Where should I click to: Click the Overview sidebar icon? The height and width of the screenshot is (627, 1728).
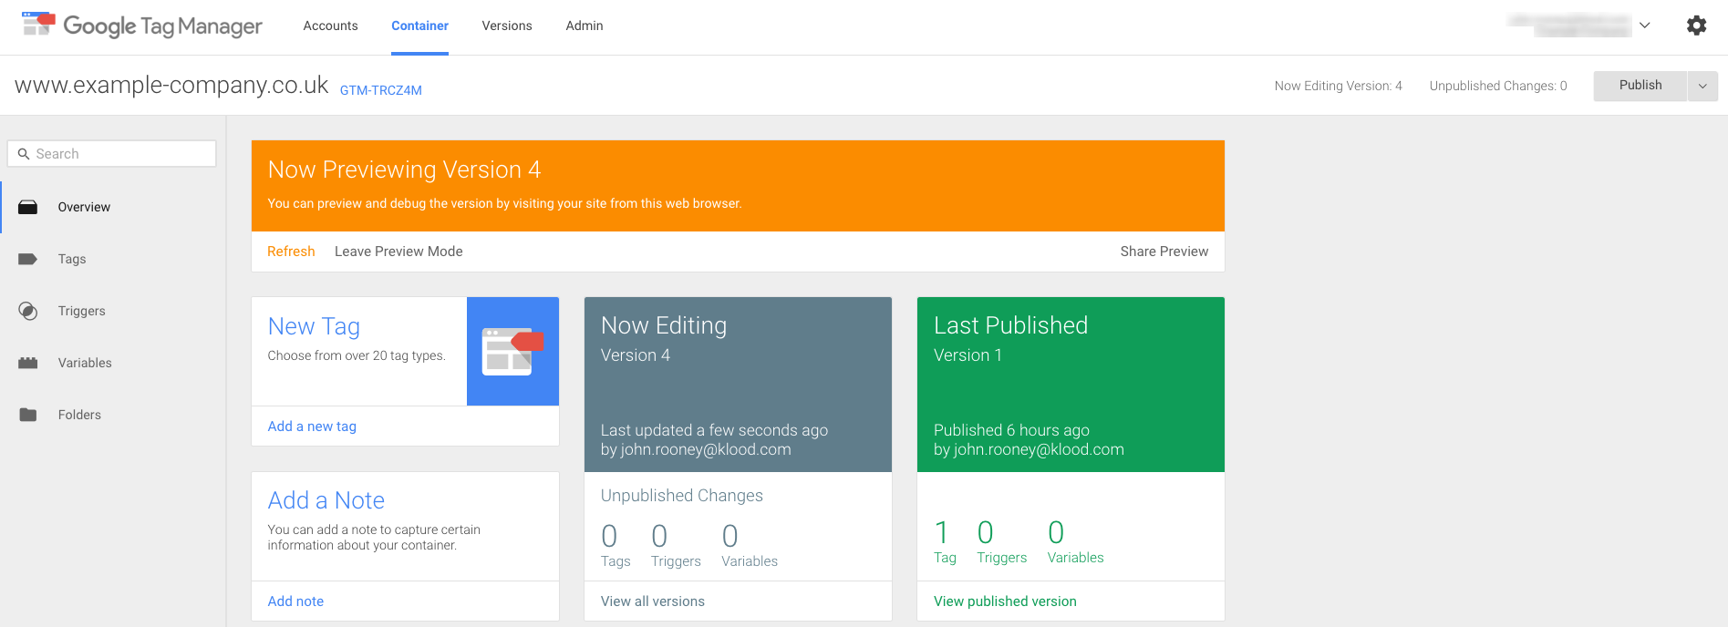[28, 207]
